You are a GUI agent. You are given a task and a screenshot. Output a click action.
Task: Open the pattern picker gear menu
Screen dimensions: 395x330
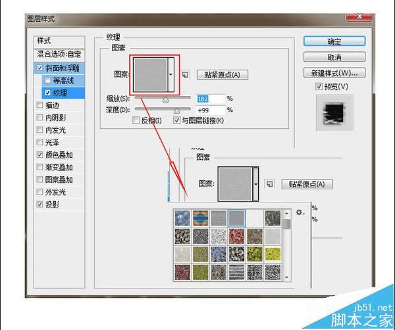(x=300, y=212)
